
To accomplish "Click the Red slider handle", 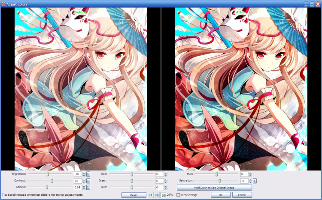I will click(x=132, y=174).
